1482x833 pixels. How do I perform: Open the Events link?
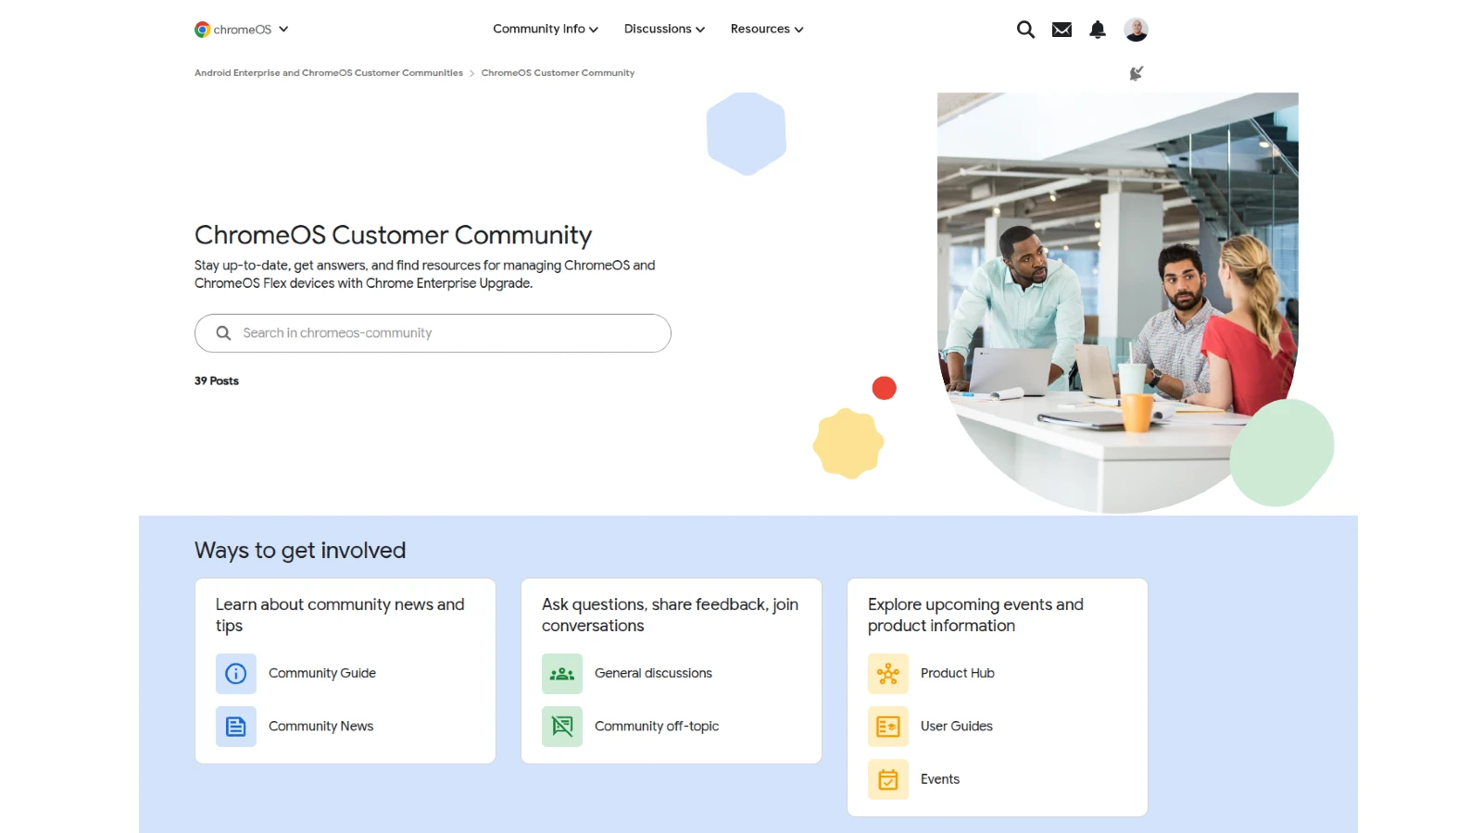point(940,779)
